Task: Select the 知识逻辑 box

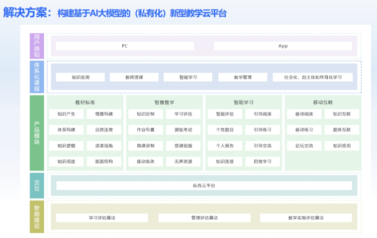Action: coord(66,146)
